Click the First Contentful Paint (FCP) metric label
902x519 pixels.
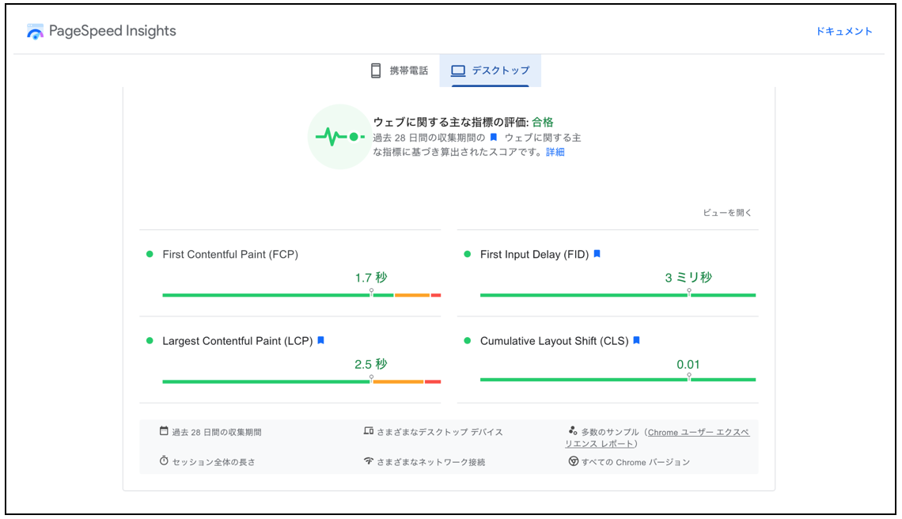click(230, 254)
